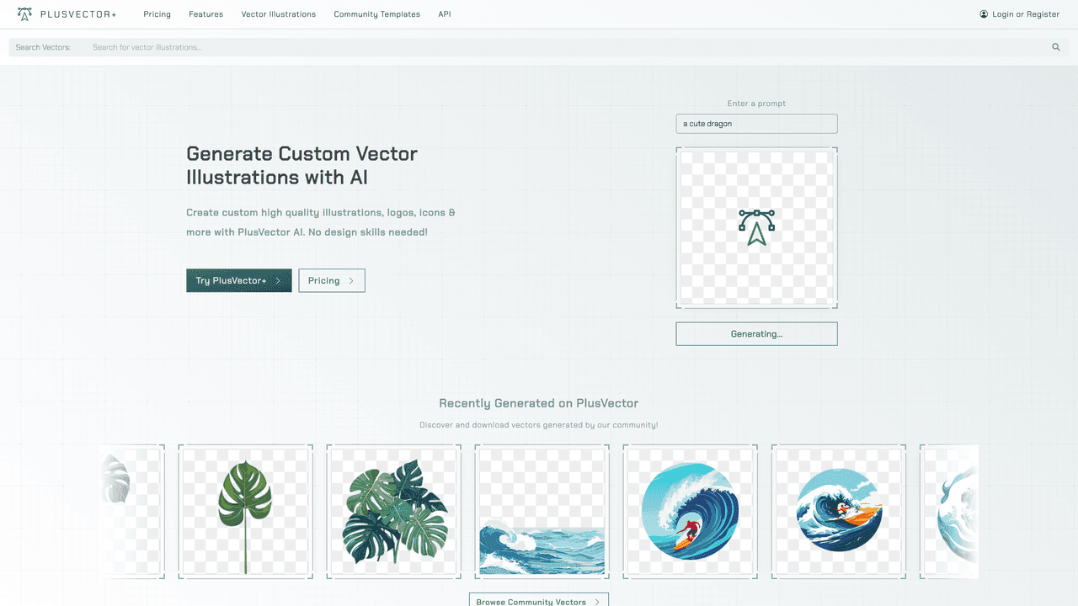This screenshot has height=606, width=1078.
Task: Open the Pricing menu item
Action: (157, 14)
